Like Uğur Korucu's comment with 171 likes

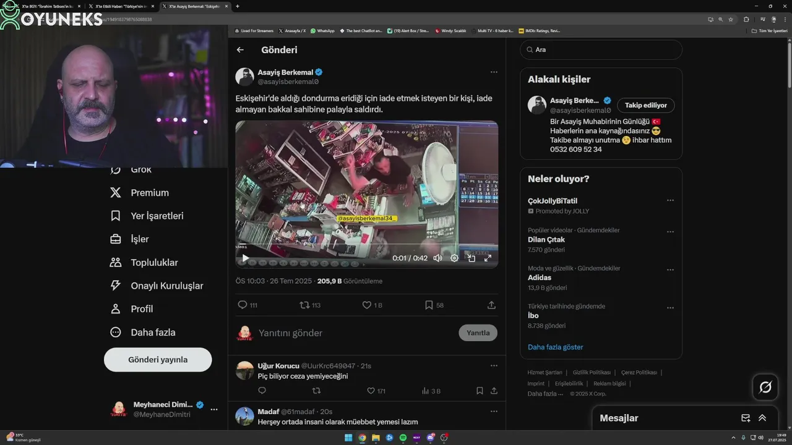pos(371,391)
